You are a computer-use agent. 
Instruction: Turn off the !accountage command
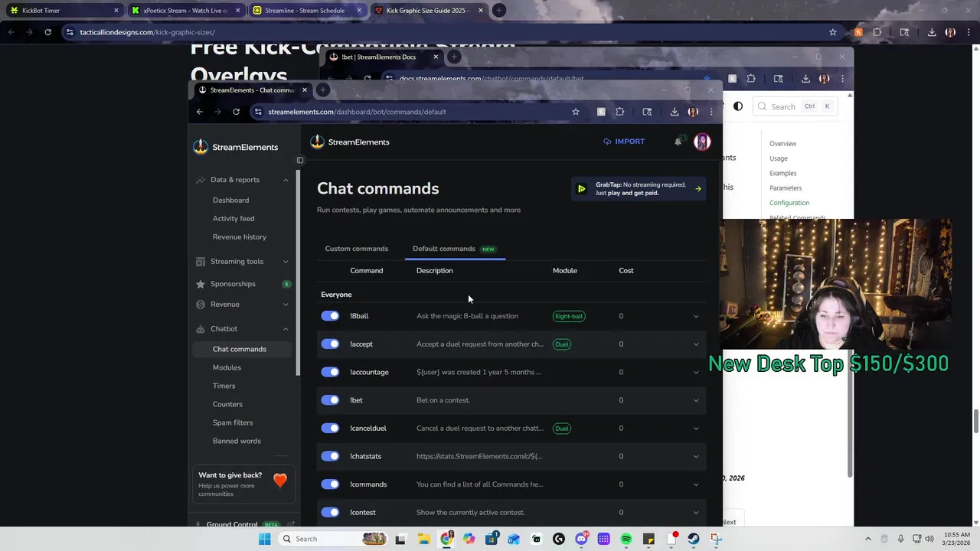[x=330, y=372]
